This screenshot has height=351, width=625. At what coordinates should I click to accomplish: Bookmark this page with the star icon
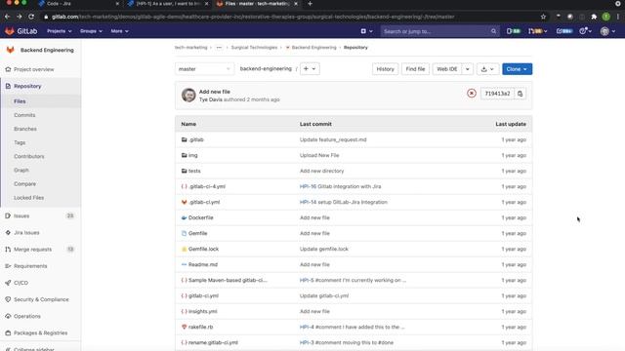543,17
